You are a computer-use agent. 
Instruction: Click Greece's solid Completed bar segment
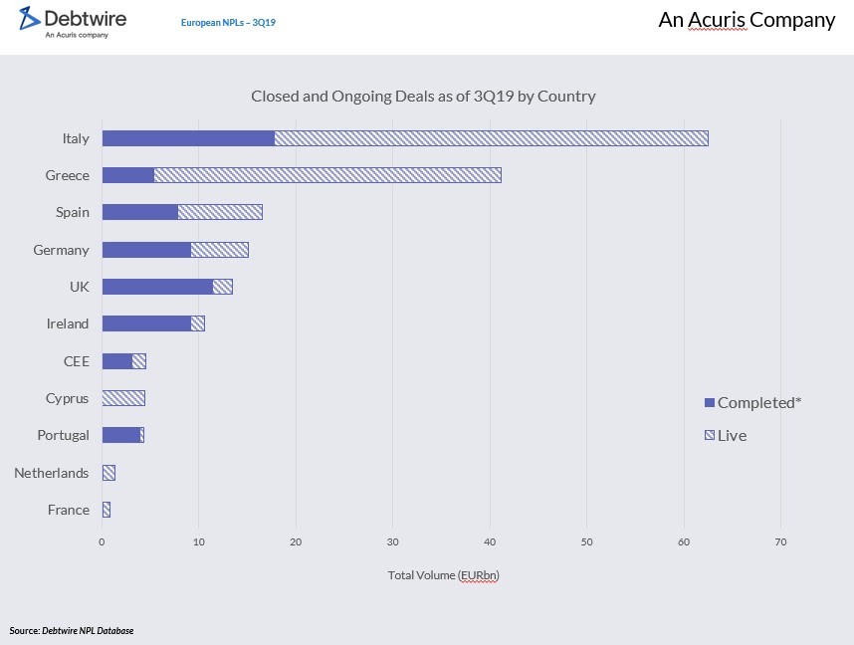[128, 175]
